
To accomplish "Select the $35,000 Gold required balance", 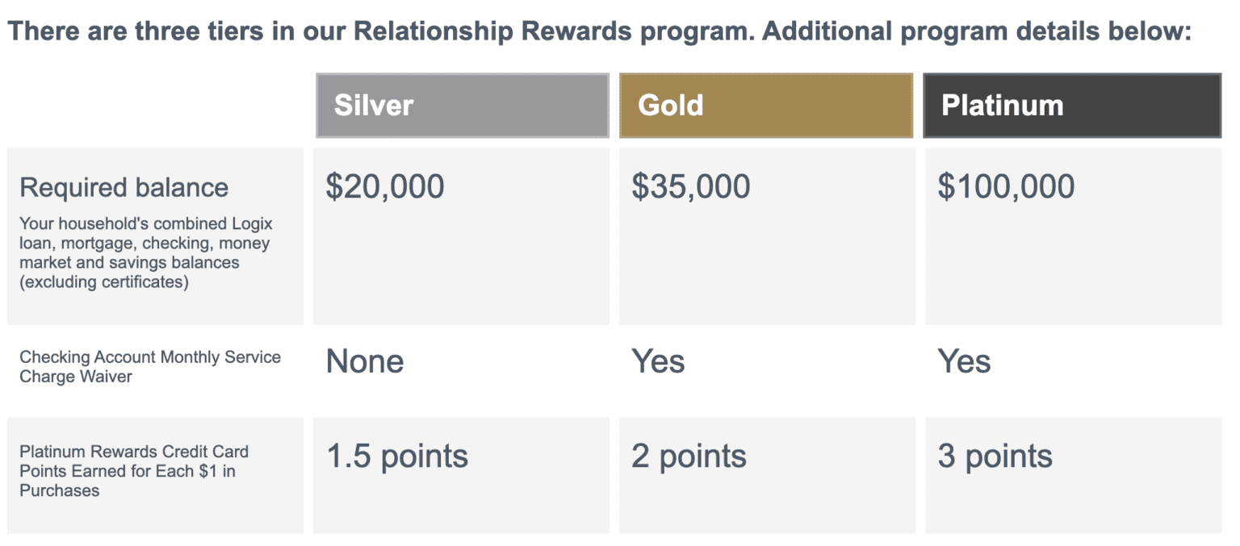I will coord(691,186).
